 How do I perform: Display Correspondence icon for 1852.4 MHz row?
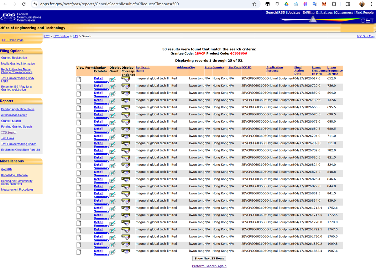[x=126, y=251]
